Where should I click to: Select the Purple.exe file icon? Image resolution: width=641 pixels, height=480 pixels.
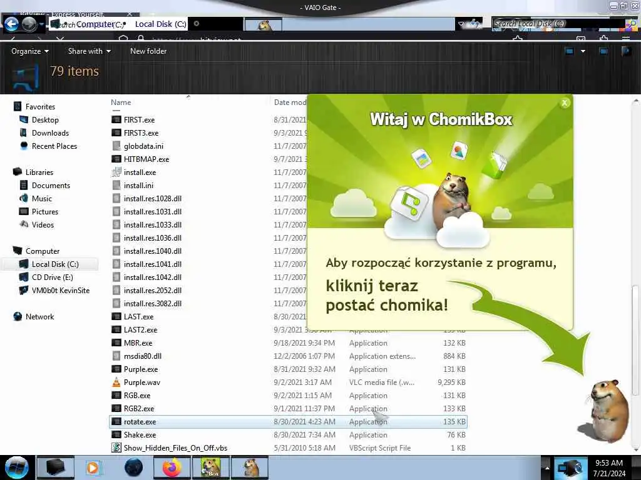coord(116,369)
